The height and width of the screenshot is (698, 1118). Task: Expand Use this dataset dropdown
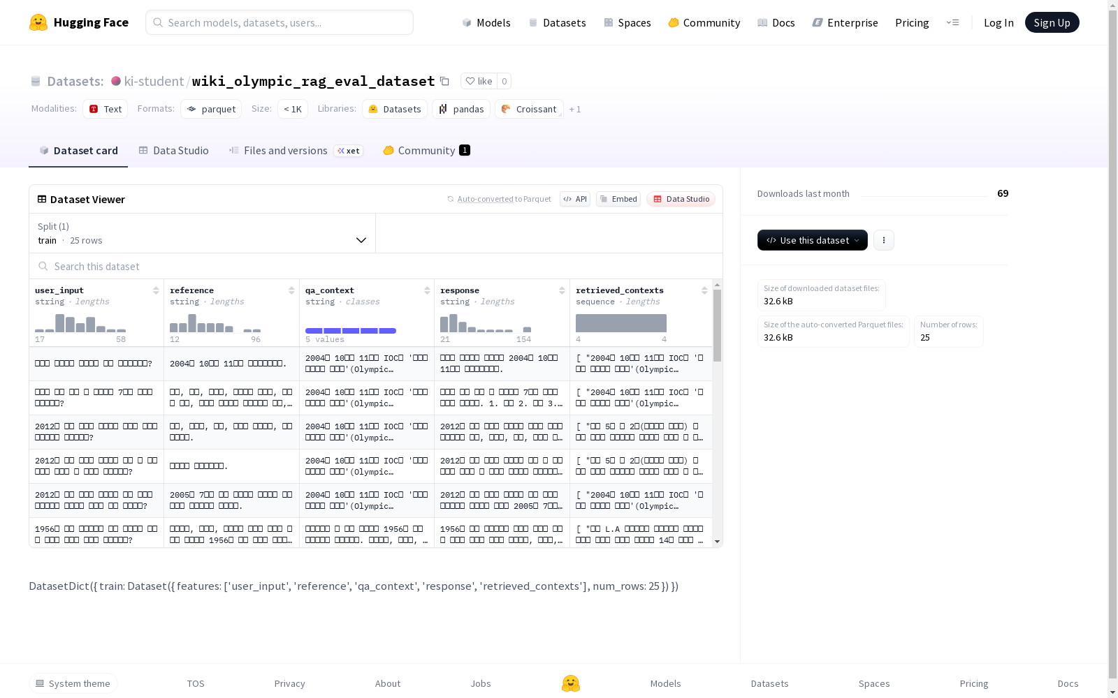point(813,240)
